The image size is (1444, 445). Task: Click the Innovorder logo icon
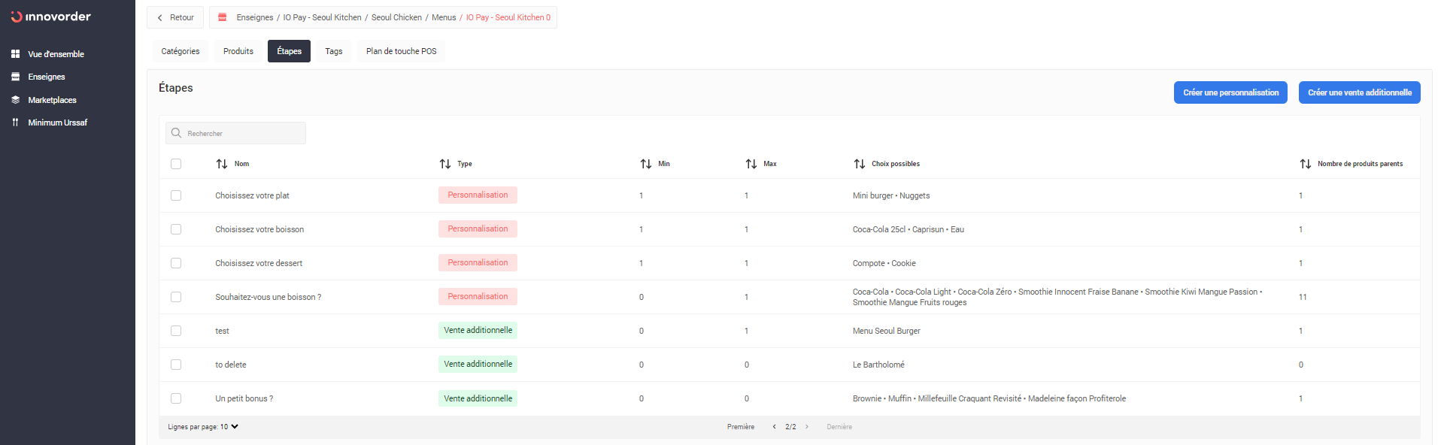click(x=17, y=17)
